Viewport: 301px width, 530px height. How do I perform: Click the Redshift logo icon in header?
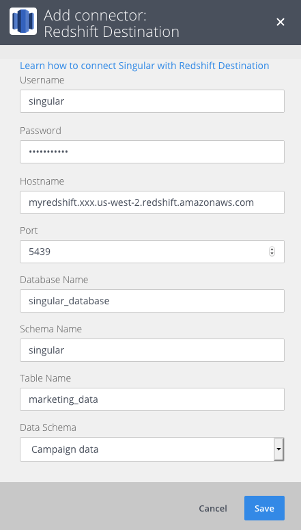23,22
